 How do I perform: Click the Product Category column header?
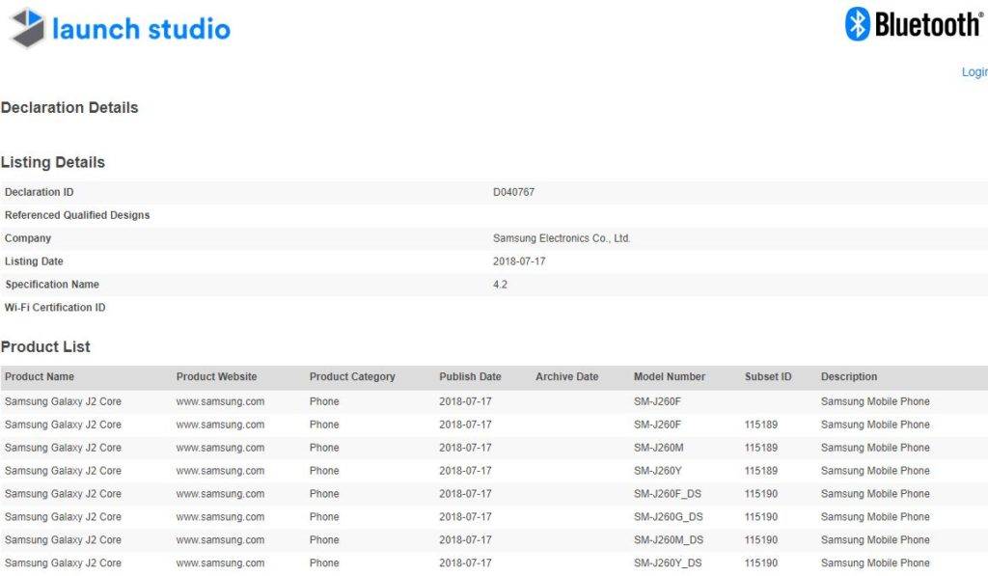[352, 377]
